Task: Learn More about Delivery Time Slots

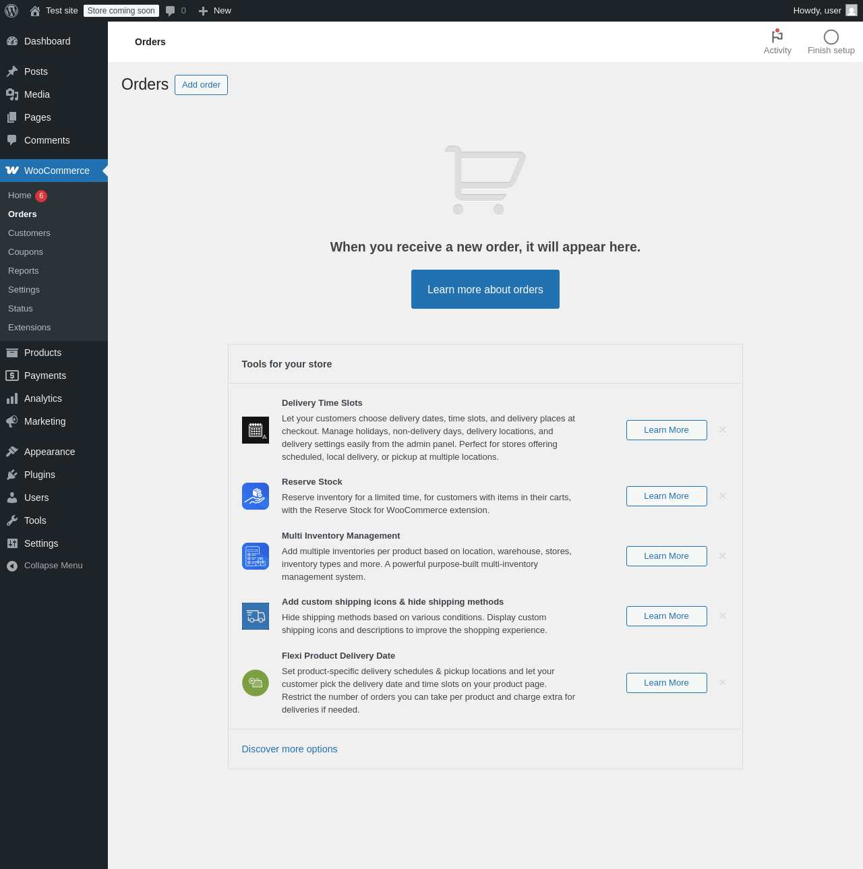Action: click(667, 430)
